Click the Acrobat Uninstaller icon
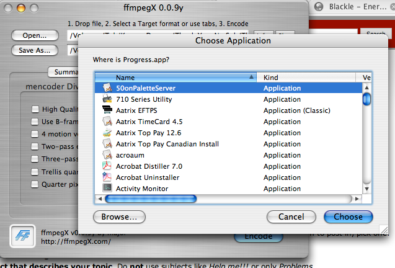This screenshot has width=395, height=268. (107, 177)
